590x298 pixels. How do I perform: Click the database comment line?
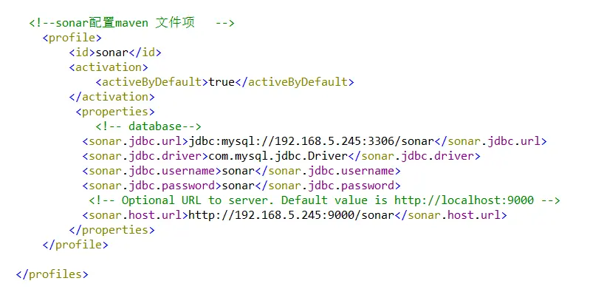148,126
